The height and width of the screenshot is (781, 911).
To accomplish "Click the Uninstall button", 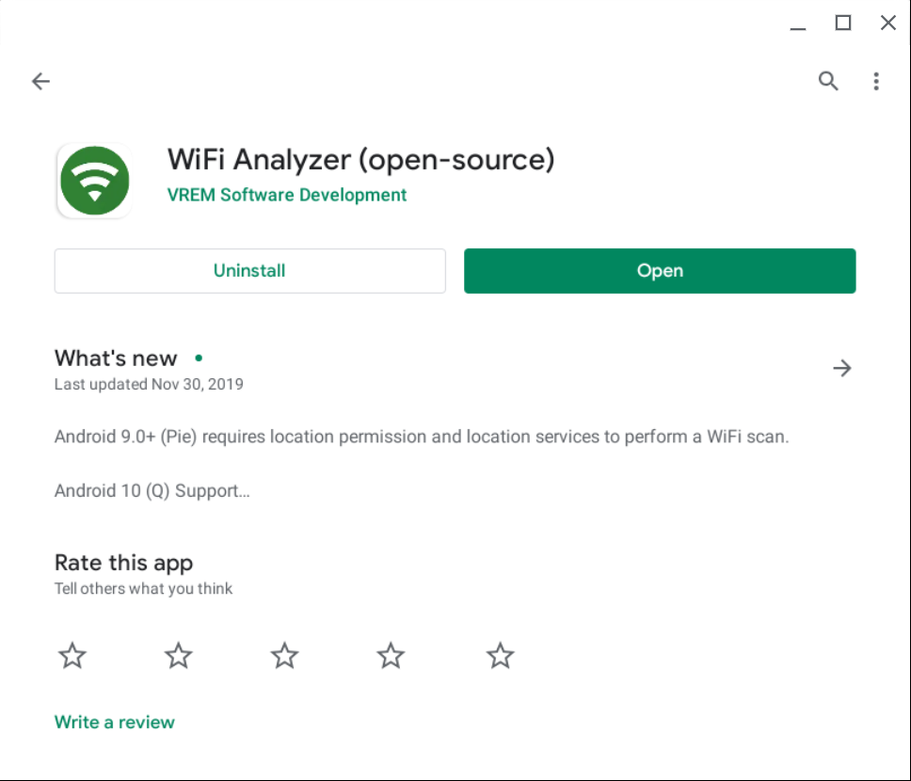I will (x=249, y=271).
